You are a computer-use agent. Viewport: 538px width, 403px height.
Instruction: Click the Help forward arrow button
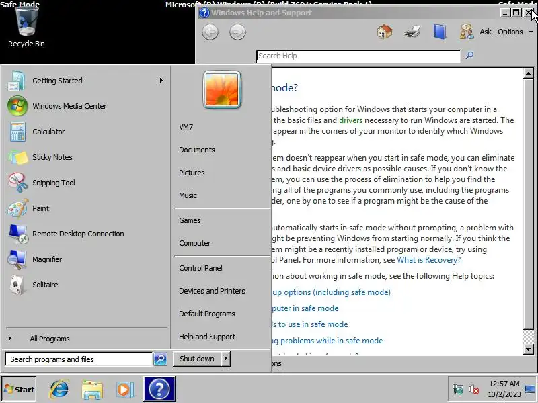[x=238, y=32]
